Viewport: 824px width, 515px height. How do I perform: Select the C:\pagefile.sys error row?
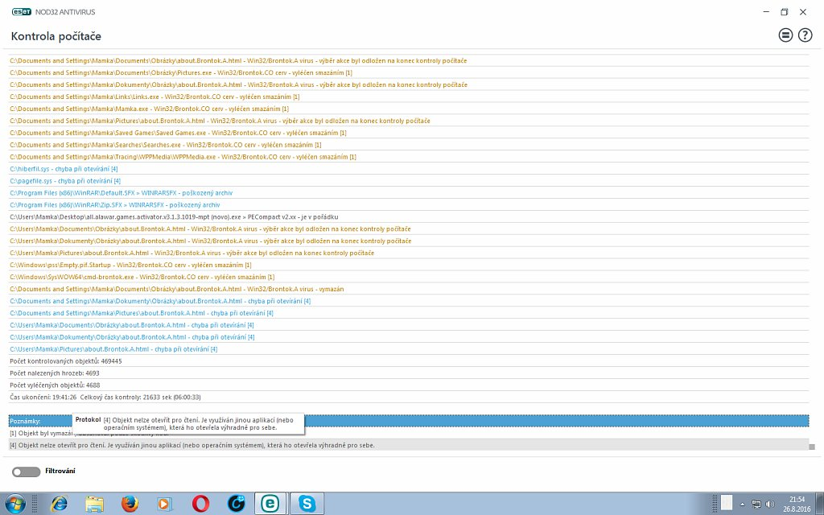[409, 181]
